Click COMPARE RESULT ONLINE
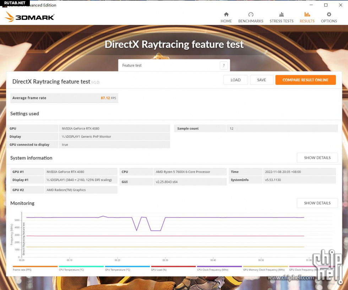This screenshot has height=290, width=348. click(305, 80)
